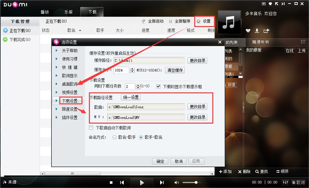Click 更改目录 for the 歌曲 path
The height and width of the screenshot is (188, 309).
point(197,107)
